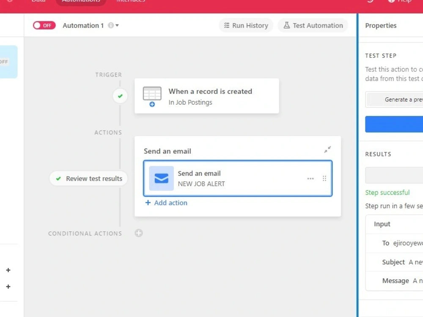This screenshot has width=423, height=317.
Task: Click Generate a preview button
Action: 394,99
